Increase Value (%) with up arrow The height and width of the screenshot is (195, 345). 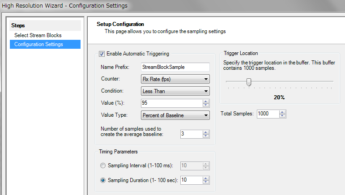[x=206, y=102]
